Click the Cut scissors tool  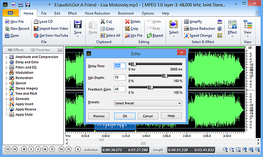pyautogui.click(x=106, y=21)
